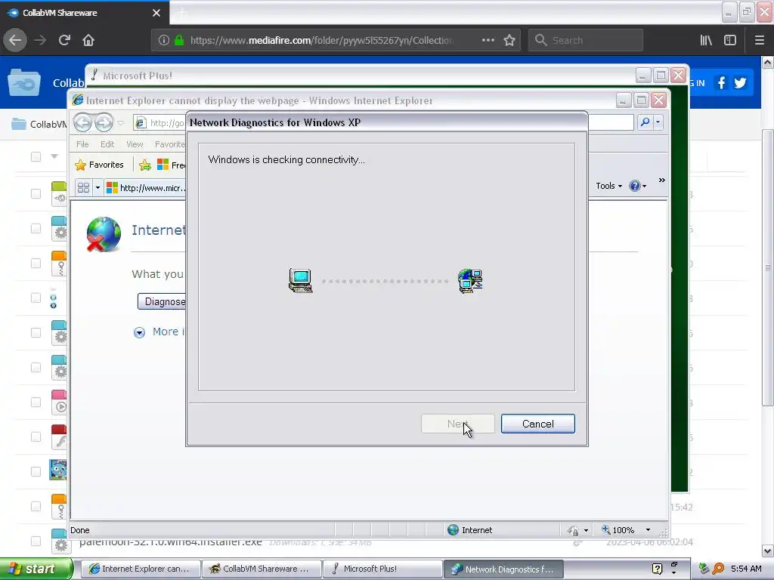
Task: Open IE search options dropdown
Action: 658,122
